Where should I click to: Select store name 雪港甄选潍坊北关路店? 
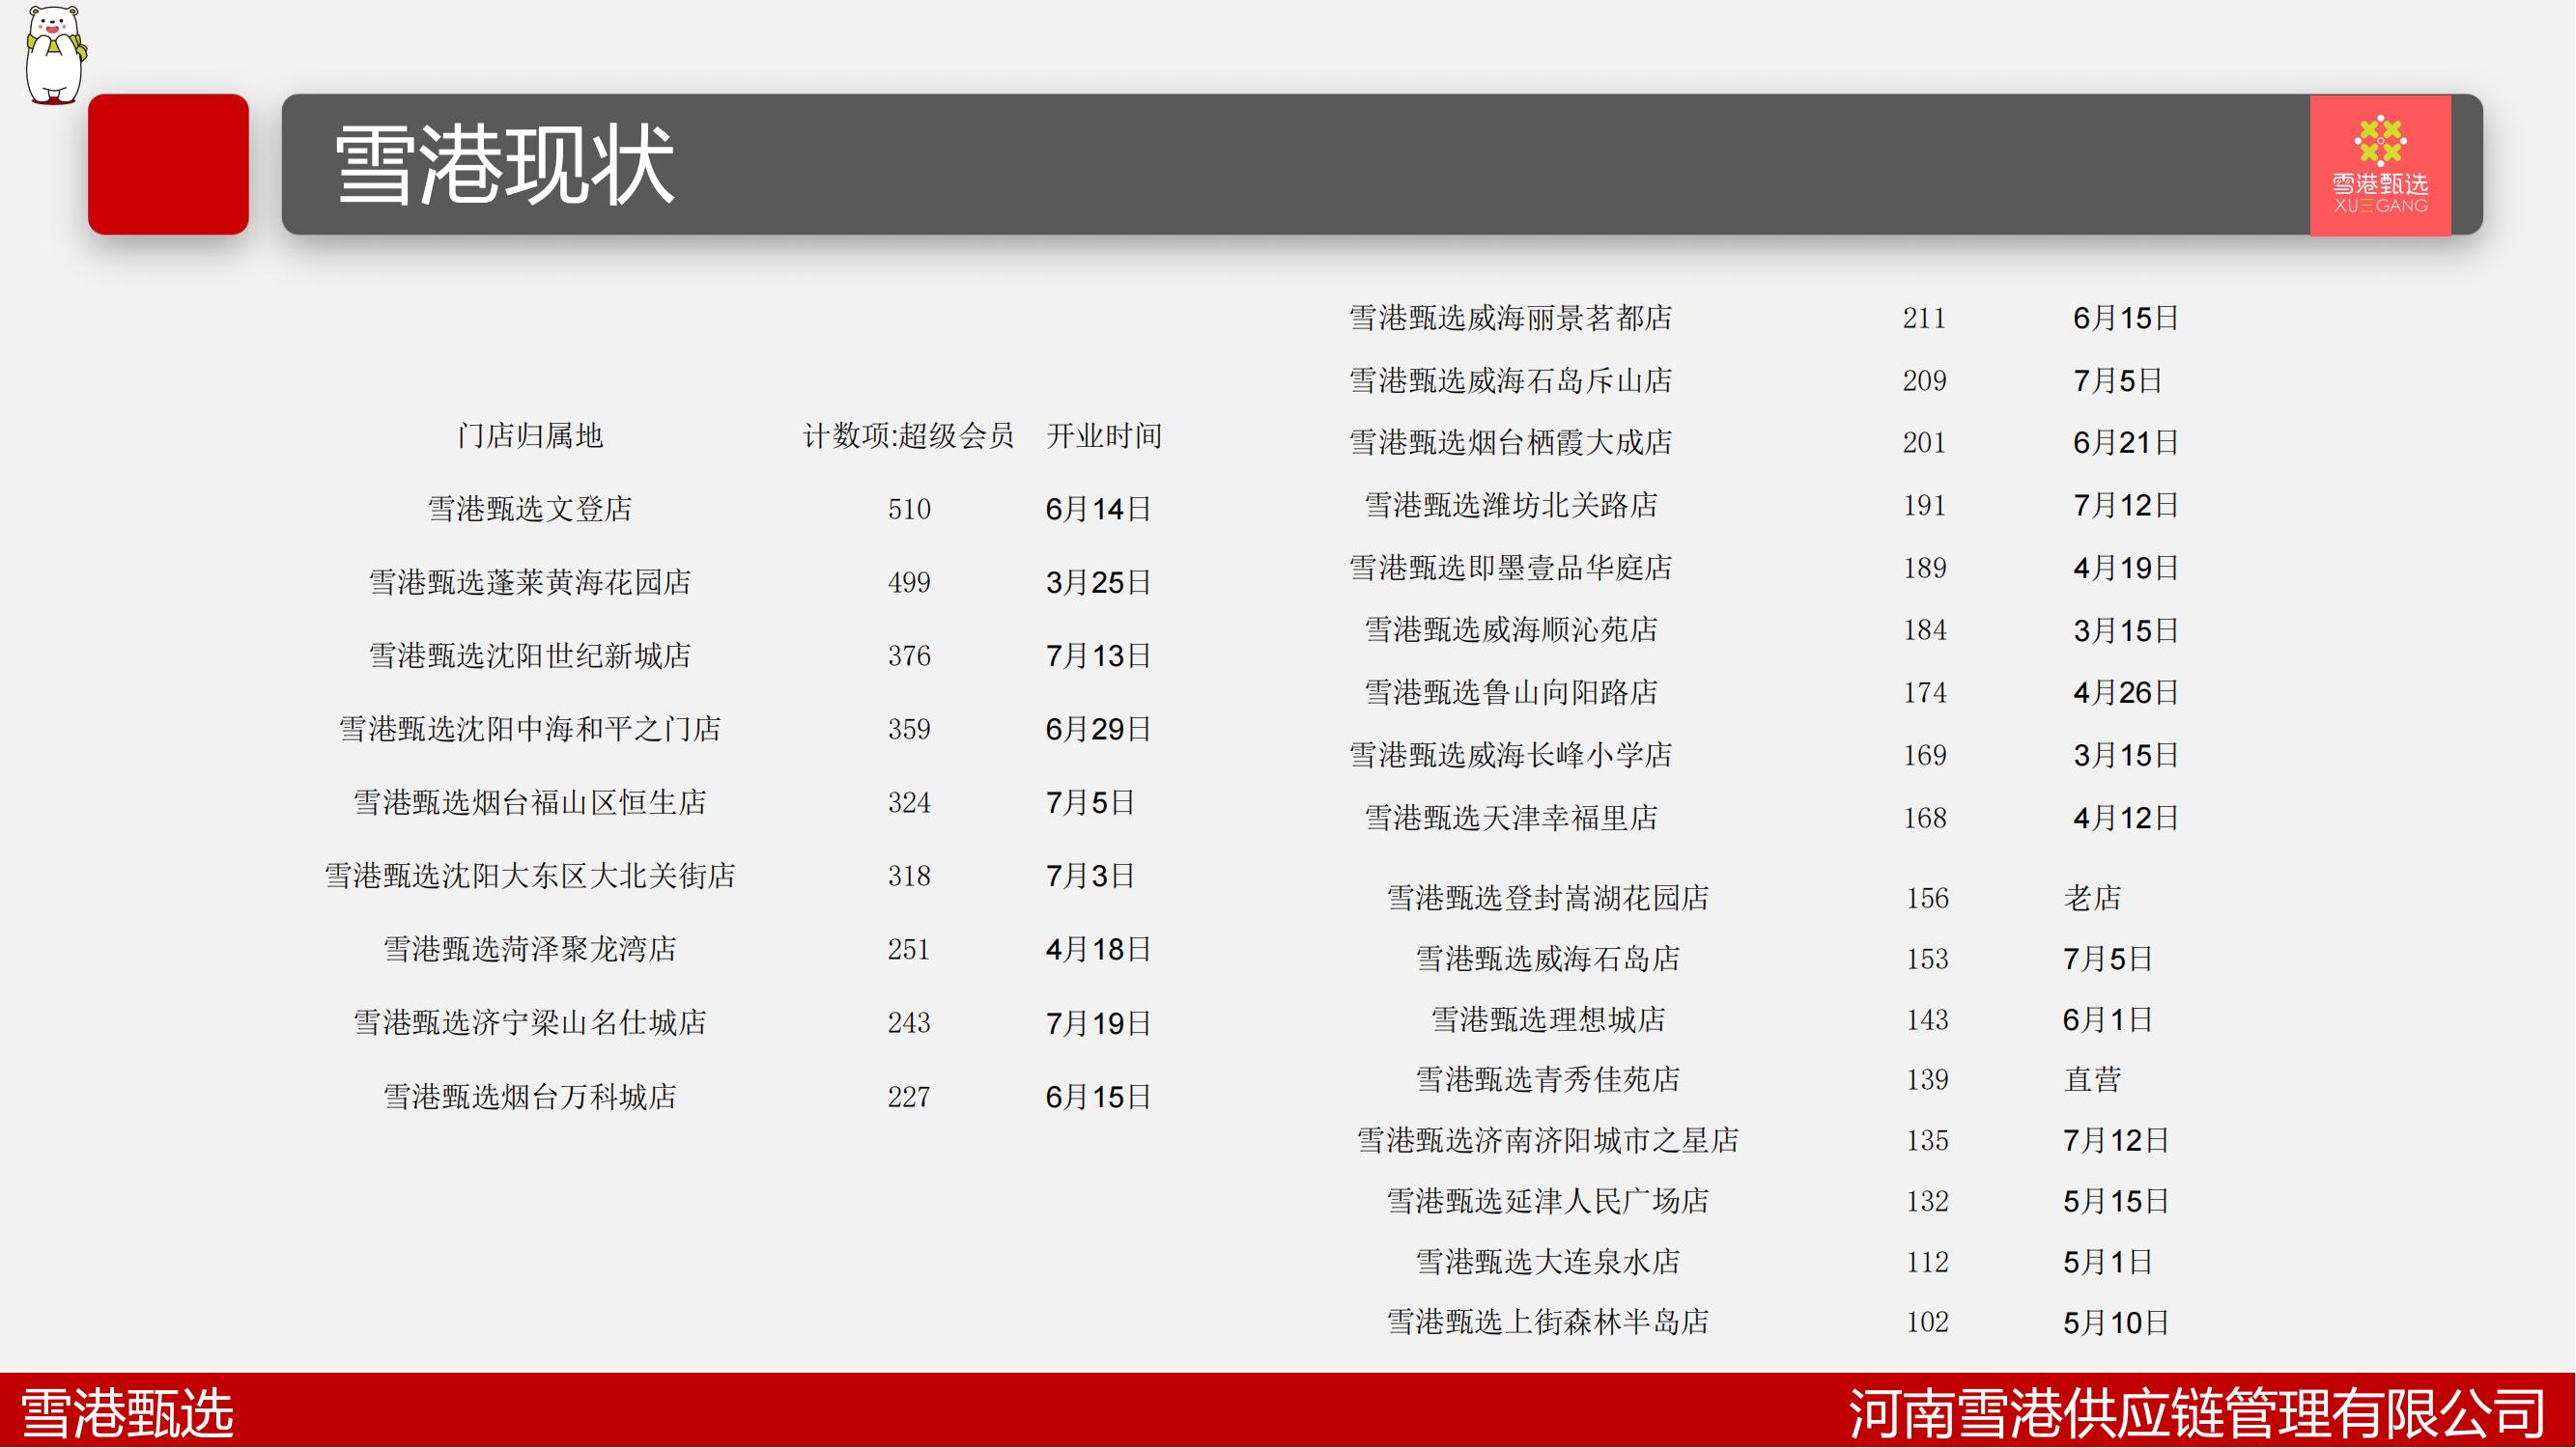pos(1511,505)
